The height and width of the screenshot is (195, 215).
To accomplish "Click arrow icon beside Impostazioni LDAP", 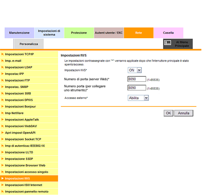I will 2,67.
